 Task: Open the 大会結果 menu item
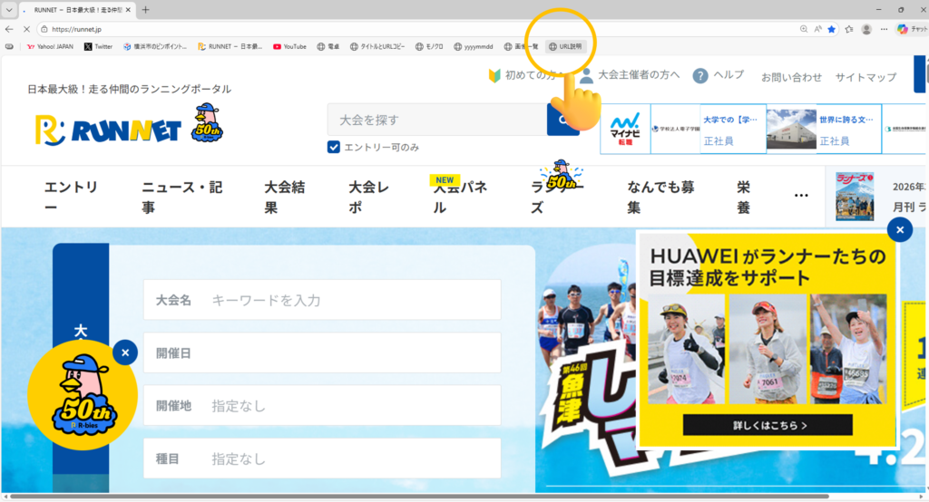pos(284,197)
